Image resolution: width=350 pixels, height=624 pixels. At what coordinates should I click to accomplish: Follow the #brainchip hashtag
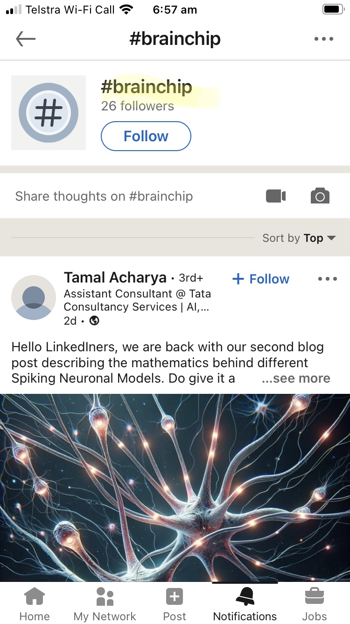[146, 136]
